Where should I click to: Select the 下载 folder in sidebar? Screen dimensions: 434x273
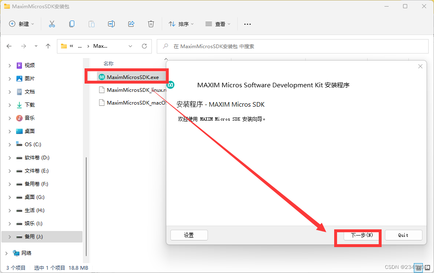[30, 105]
